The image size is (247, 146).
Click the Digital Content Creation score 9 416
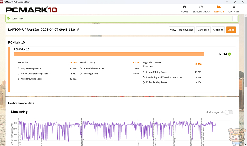(198, 64)
